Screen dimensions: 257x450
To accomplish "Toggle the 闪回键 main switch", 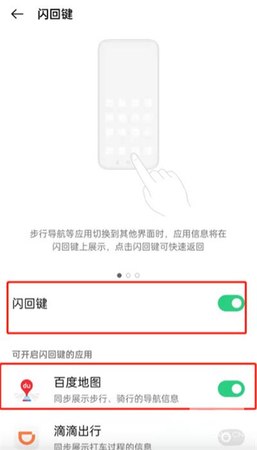I will pos(231,304).
